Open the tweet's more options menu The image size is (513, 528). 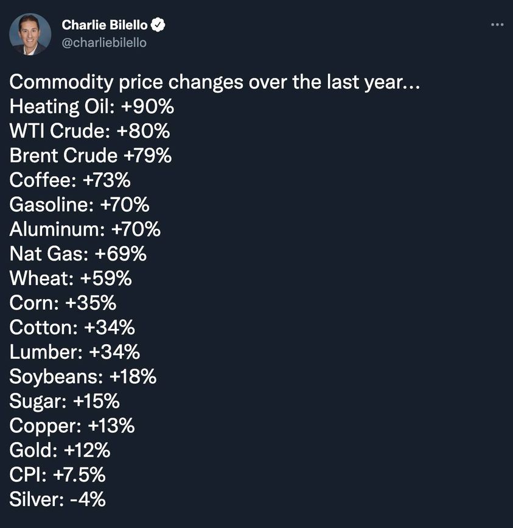coord(497,25)
